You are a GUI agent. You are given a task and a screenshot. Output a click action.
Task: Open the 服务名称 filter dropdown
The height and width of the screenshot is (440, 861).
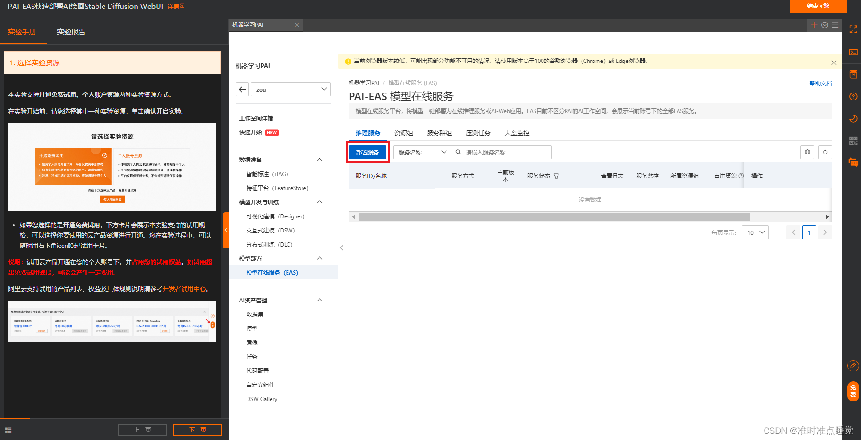tap(422, 152)
